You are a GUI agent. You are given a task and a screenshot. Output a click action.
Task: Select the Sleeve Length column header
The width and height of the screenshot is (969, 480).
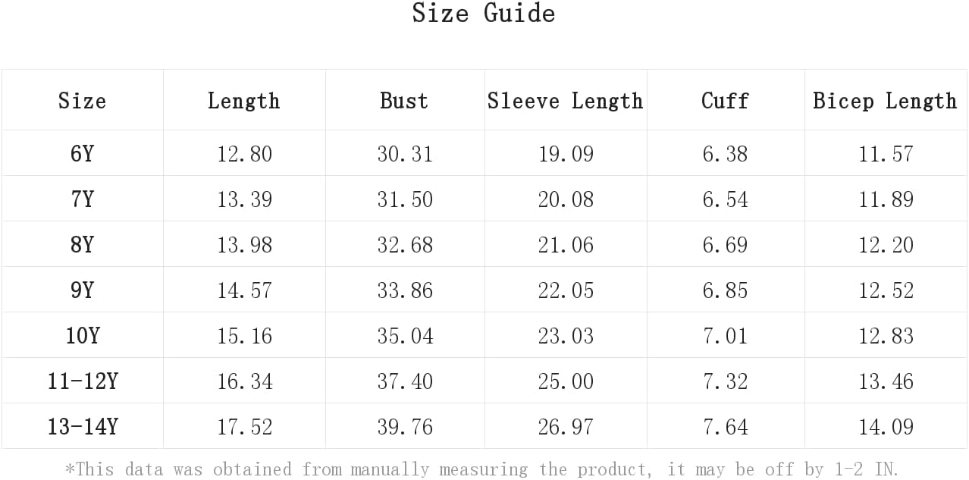[565, 101]
